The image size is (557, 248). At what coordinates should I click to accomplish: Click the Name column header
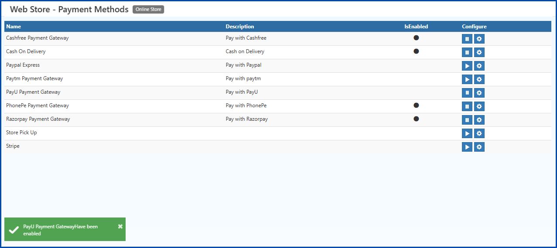[14, 27]
